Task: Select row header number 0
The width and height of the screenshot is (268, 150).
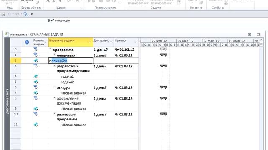Action: 15,49
